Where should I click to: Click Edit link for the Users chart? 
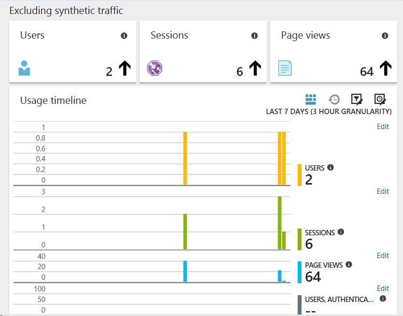point(383,127)
